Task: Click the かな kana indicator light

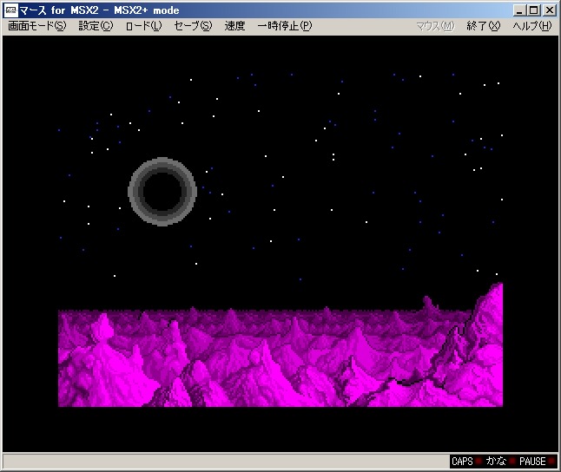Action: 496,462
